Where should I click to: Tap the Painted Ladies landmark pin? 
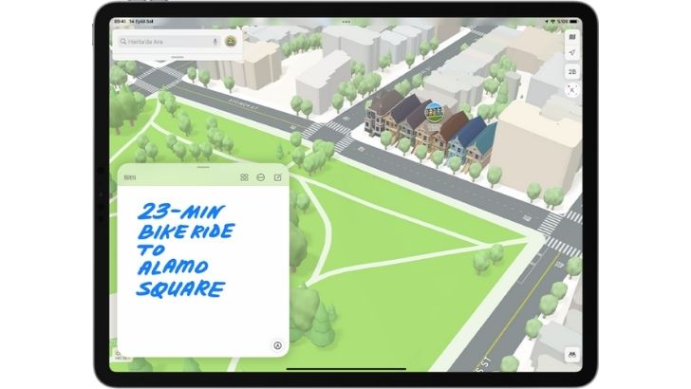click(x=434, y=113)
